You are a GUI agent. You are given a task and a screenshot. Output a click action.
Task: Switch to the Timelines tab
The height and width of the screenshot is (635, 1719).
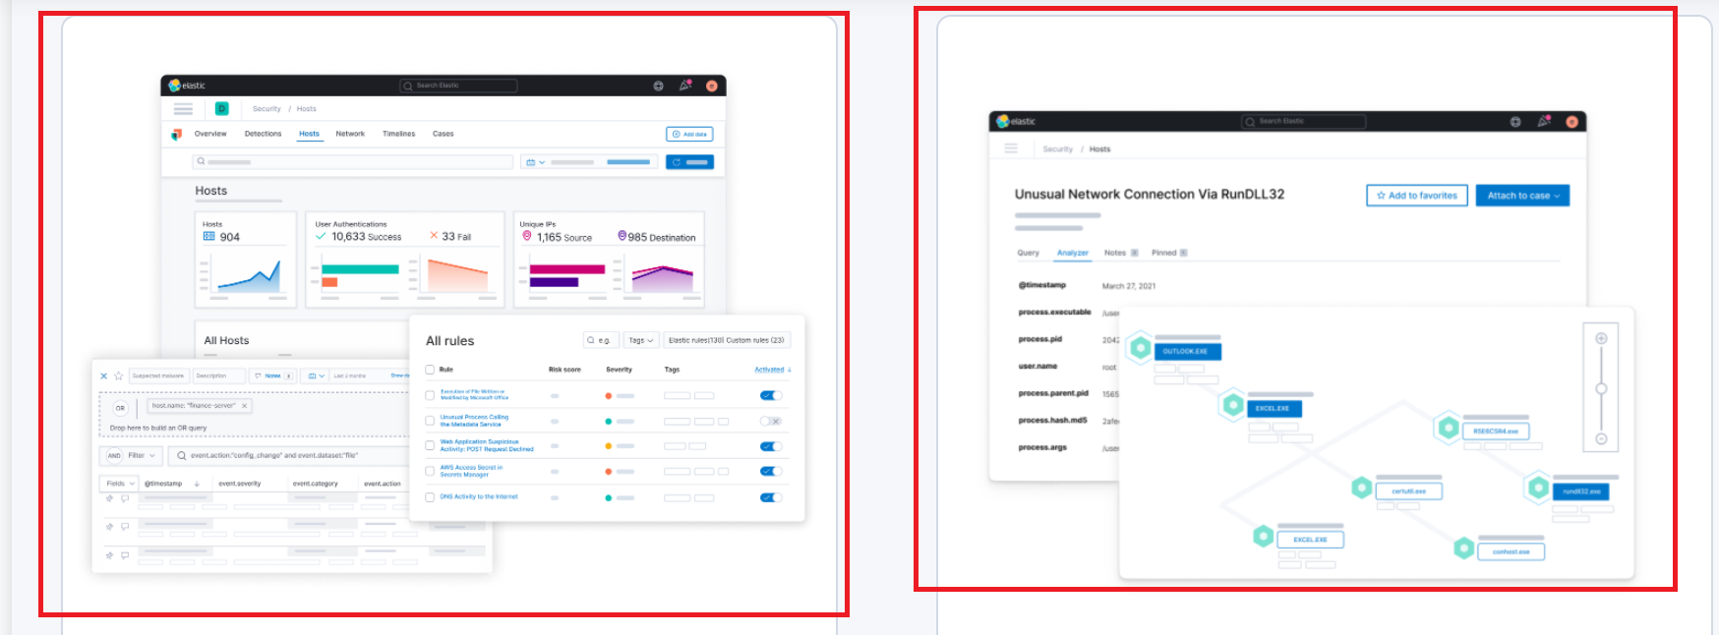point(398,134)
